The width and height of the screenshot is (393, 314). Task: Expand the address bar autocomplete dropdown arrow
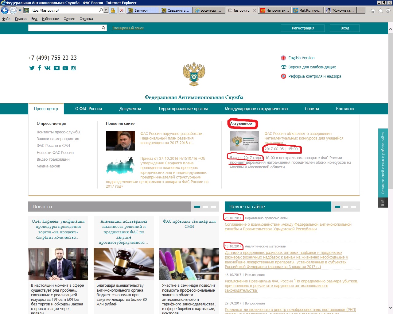click(x=106, y=10)
